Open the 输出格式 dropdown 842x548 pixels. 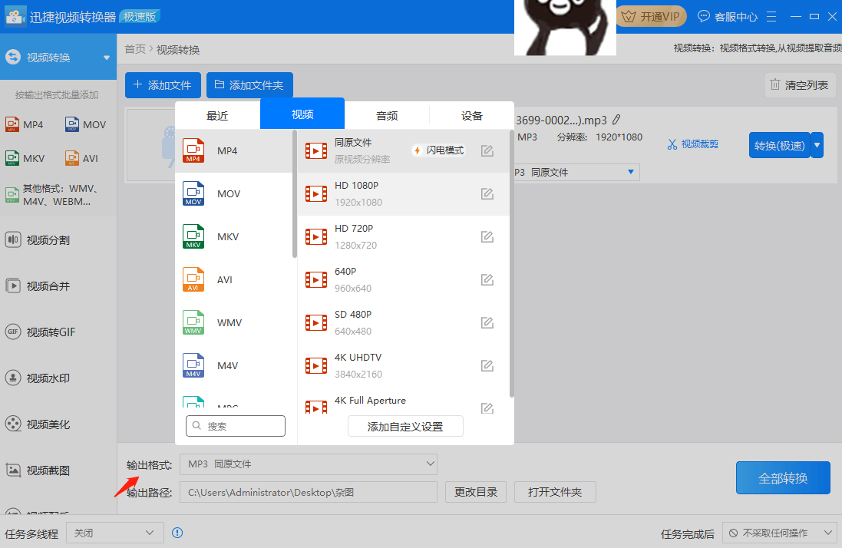pyautogui.click(x=308, y=464)
